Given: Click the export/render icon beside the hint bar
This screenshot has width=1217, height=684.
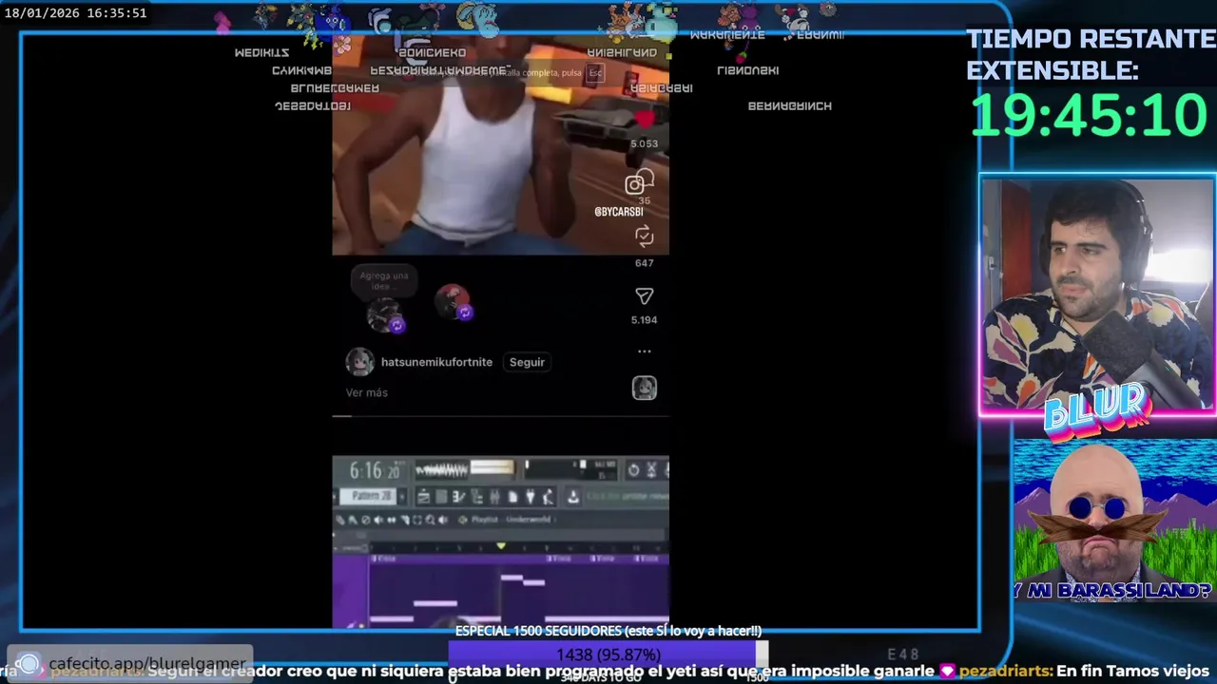Looking at the screenshot, I should pyautogui.click(x=573, y=497).
